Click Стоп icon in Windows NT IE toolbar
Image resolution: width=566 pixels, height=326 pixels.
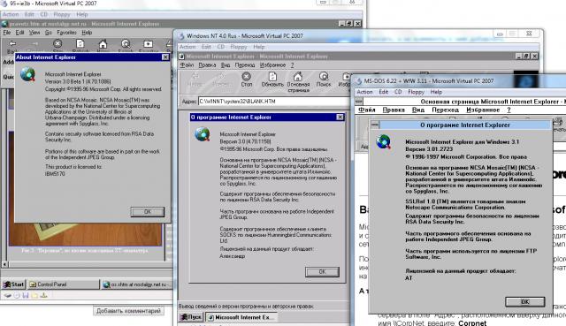247,77
